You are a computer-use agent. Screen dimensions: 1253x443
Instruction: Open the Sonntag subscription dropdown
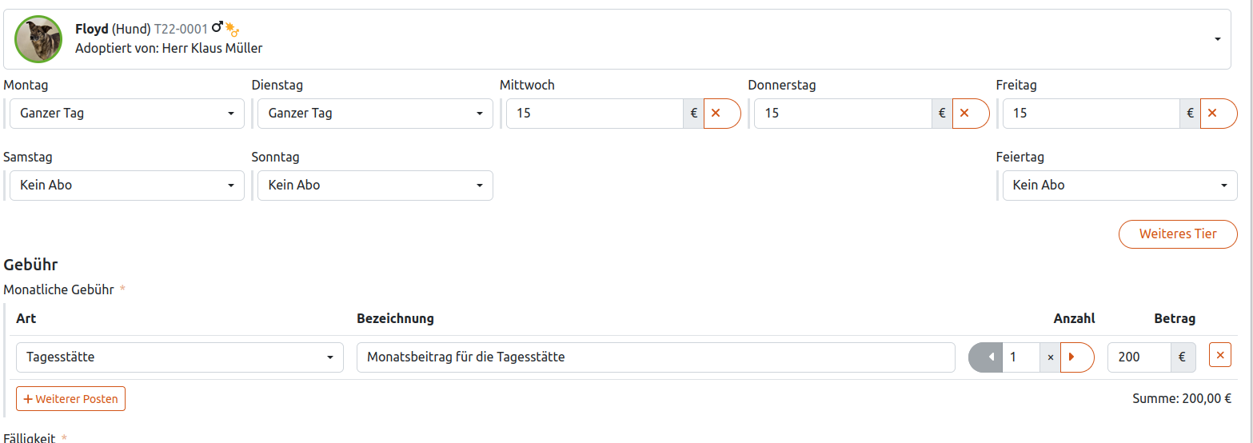click(375, 186)
